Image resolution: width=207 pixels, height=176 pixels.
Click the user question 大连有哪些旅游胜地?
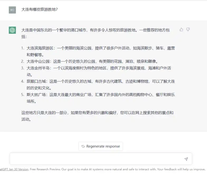coord(40,9)
